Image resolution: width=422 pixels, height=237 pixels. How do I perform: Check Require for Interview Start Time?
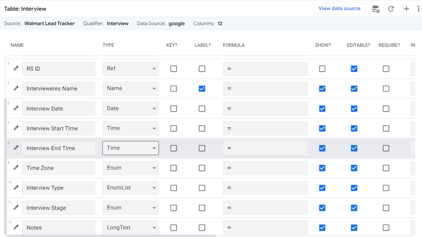386,129
